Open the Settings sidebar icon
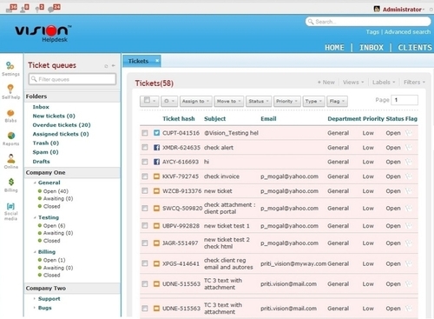 [x=10, y=66]
